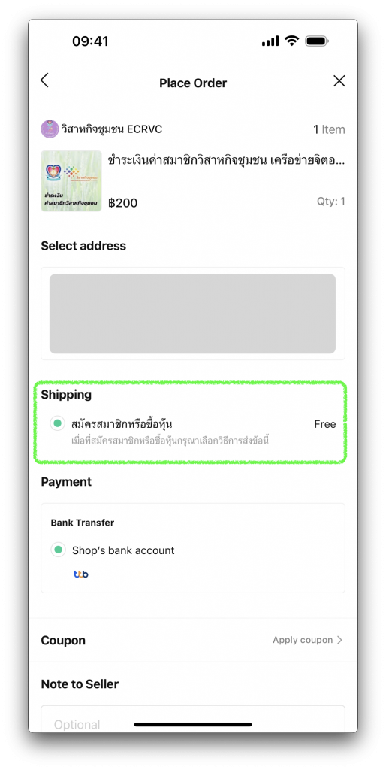Tap the battery status icon
This screenshot has width=386, height=770.
316,41
